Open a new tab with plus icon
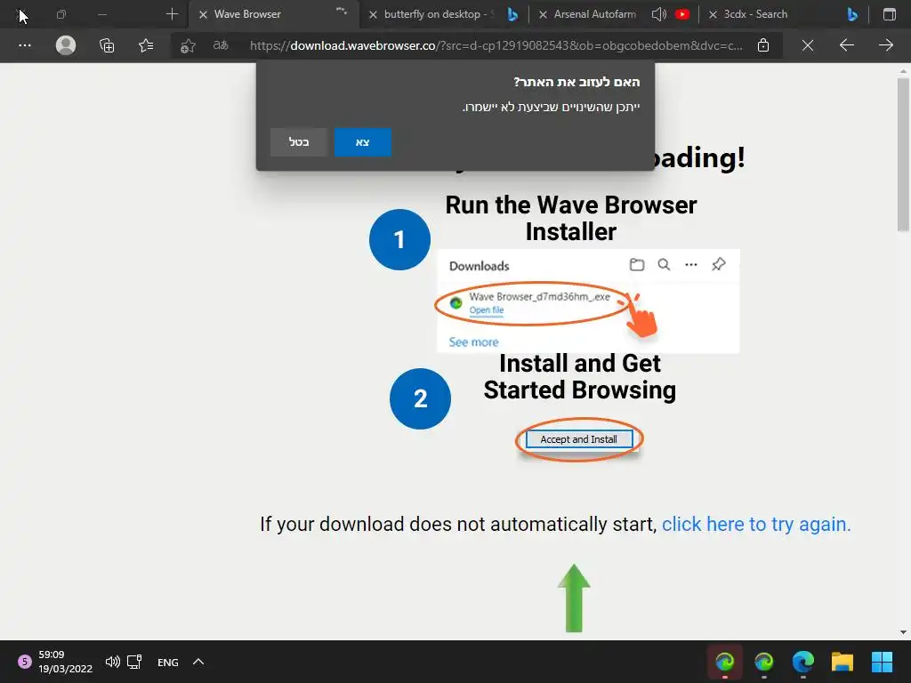 172,14
